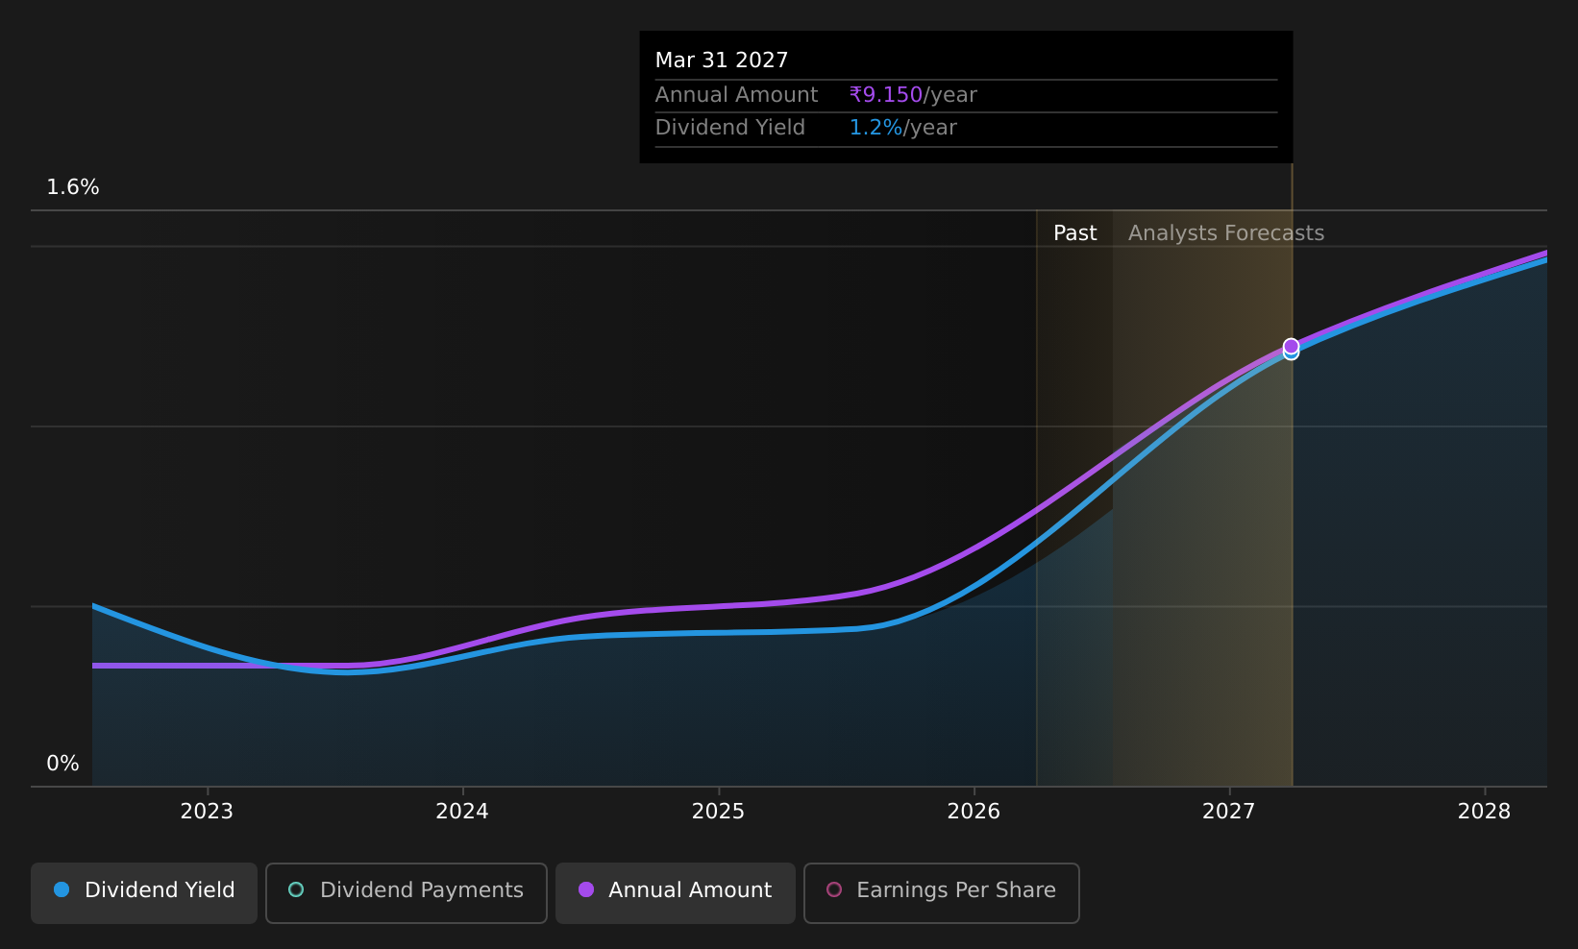Image resolution: width=1578 pixels, height=949 pixels.
Task: Click the 2026 x-axis label
Action: pos(974,812)
